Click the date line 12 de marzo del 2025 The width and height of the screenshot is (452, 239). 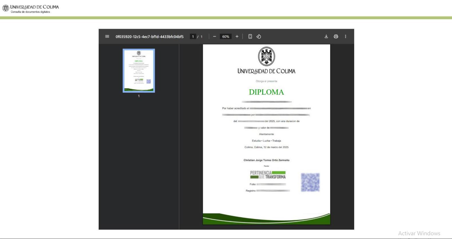coord(266,147)
